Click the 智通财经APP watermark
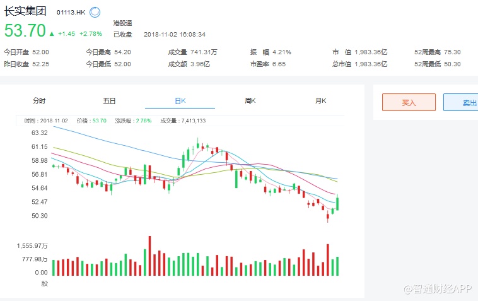This screenshot has height=301, width=478. [438, 289]
